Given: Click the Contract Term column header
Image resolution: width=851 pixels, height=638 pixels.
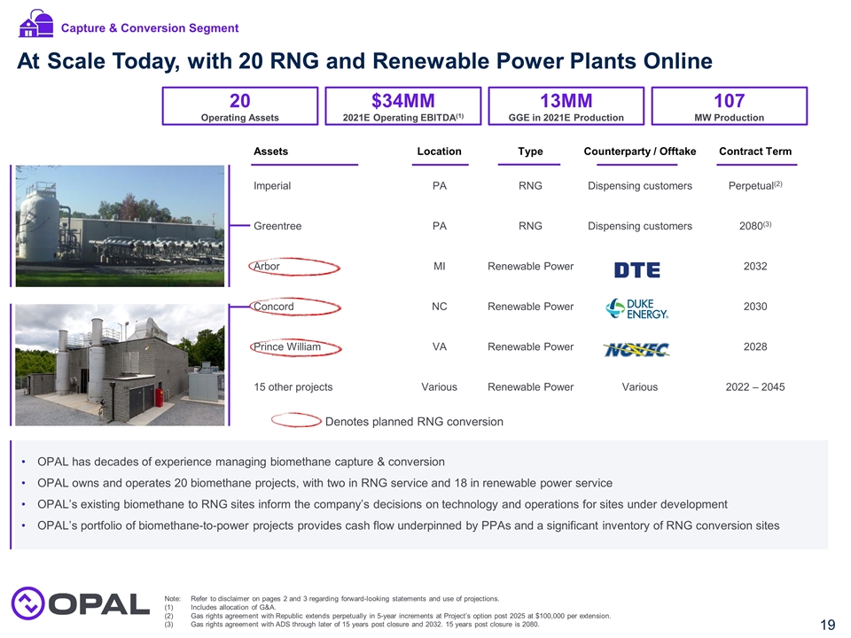Looking at the screenshot, I should [755, 152].
